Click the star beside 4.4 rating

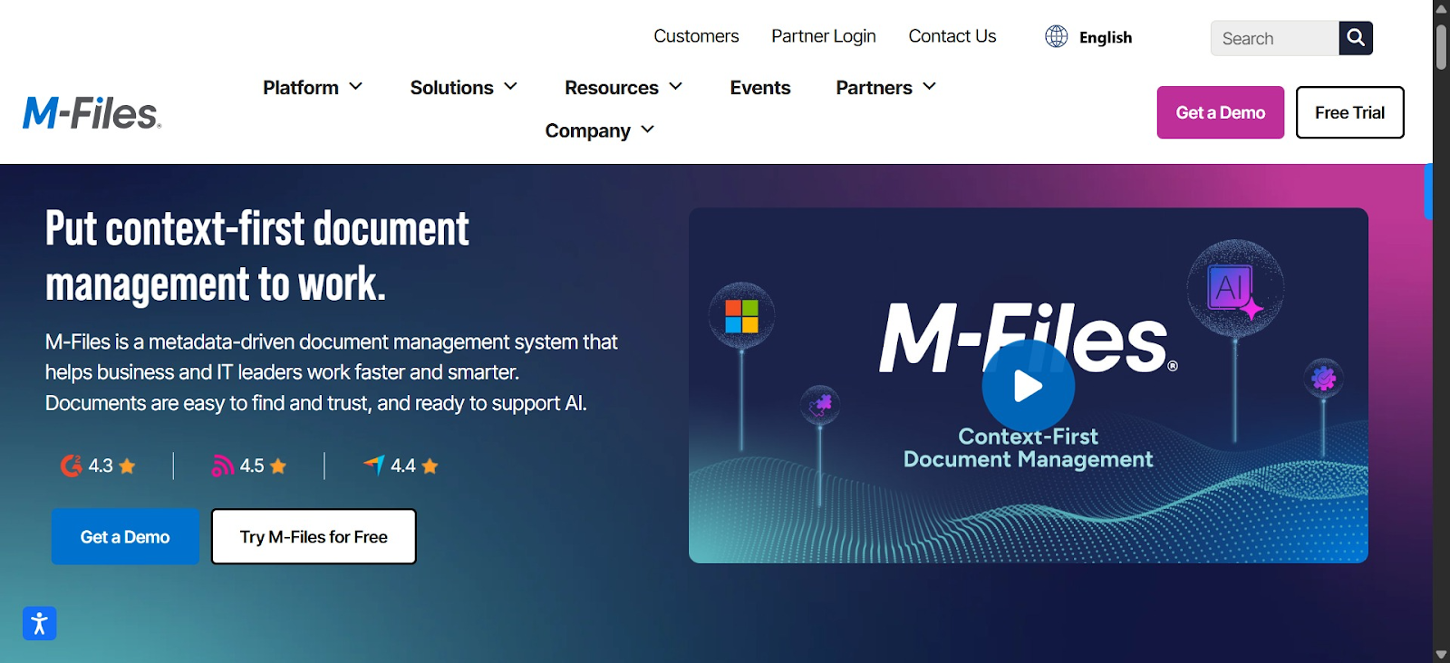pyautogui.click(x=430, y=466)
